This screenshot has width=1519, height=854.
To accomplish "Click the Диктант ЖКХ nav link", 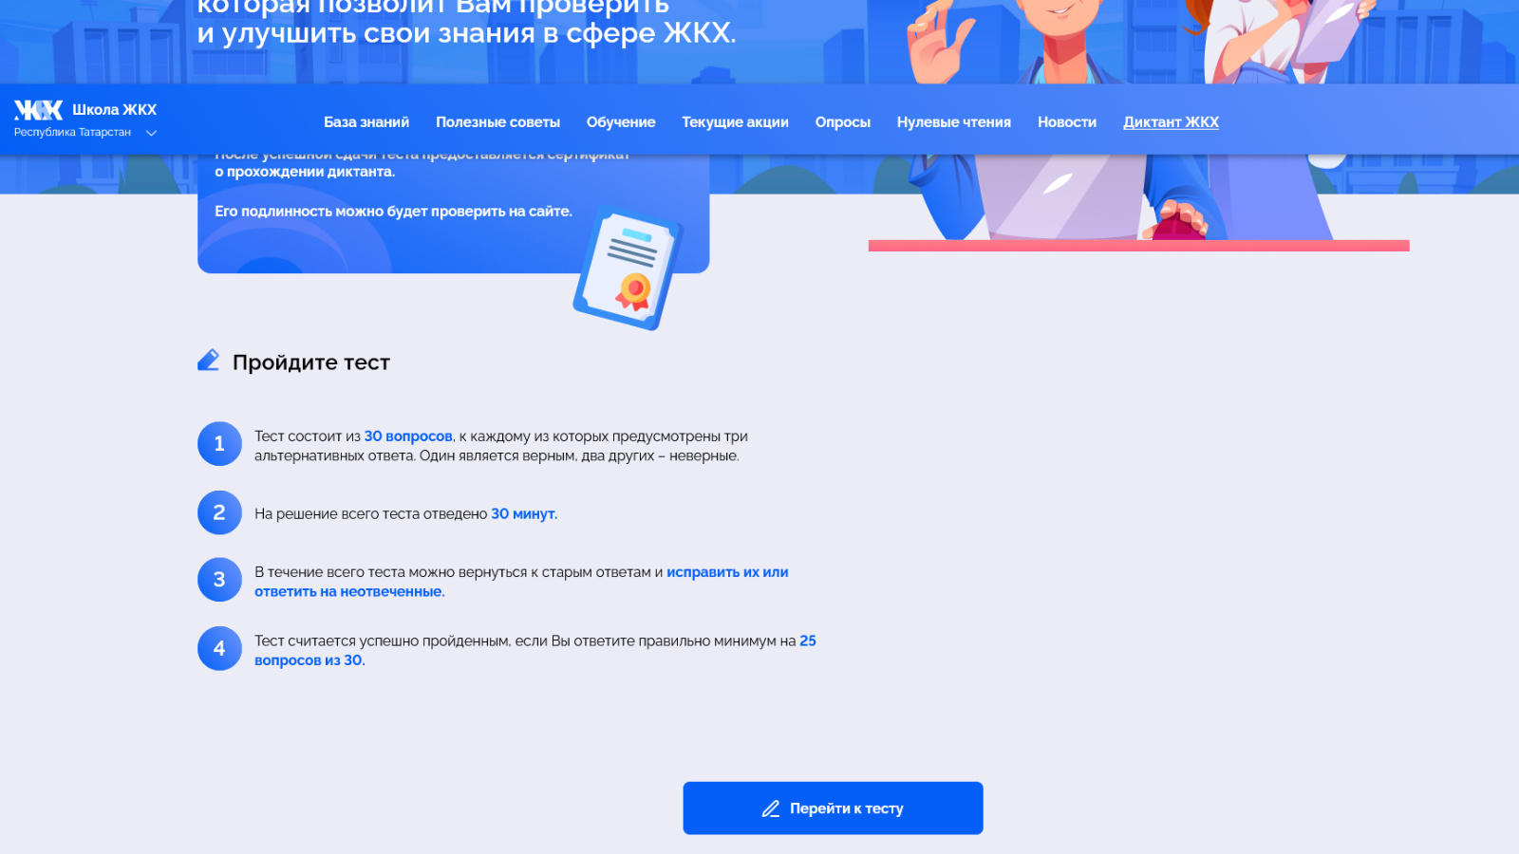I will click(1171, 122).
